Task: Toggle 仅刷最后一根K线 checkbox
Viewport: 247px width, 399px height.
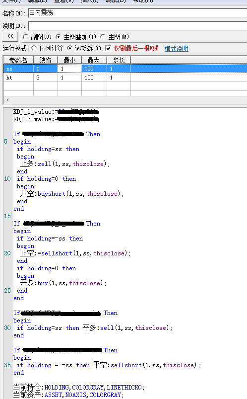Action: (108, 48)
